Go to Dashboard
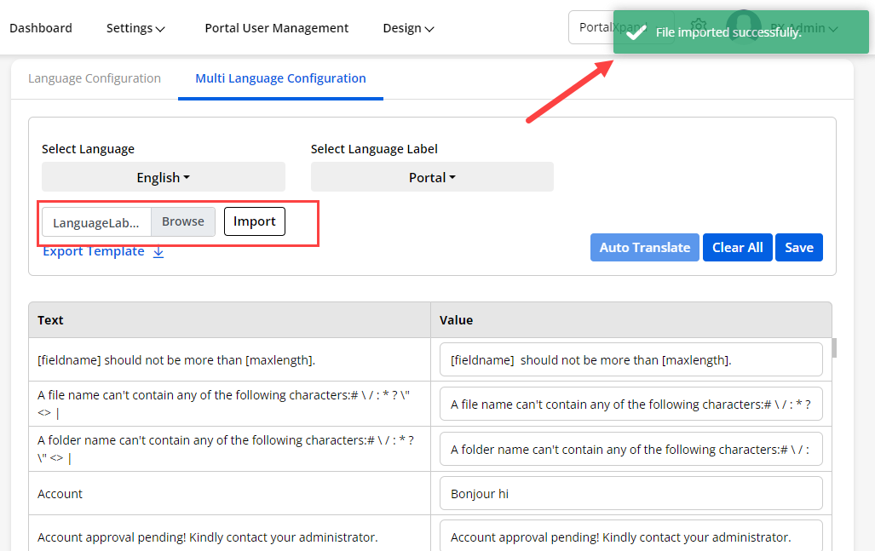 pos(41,28)
